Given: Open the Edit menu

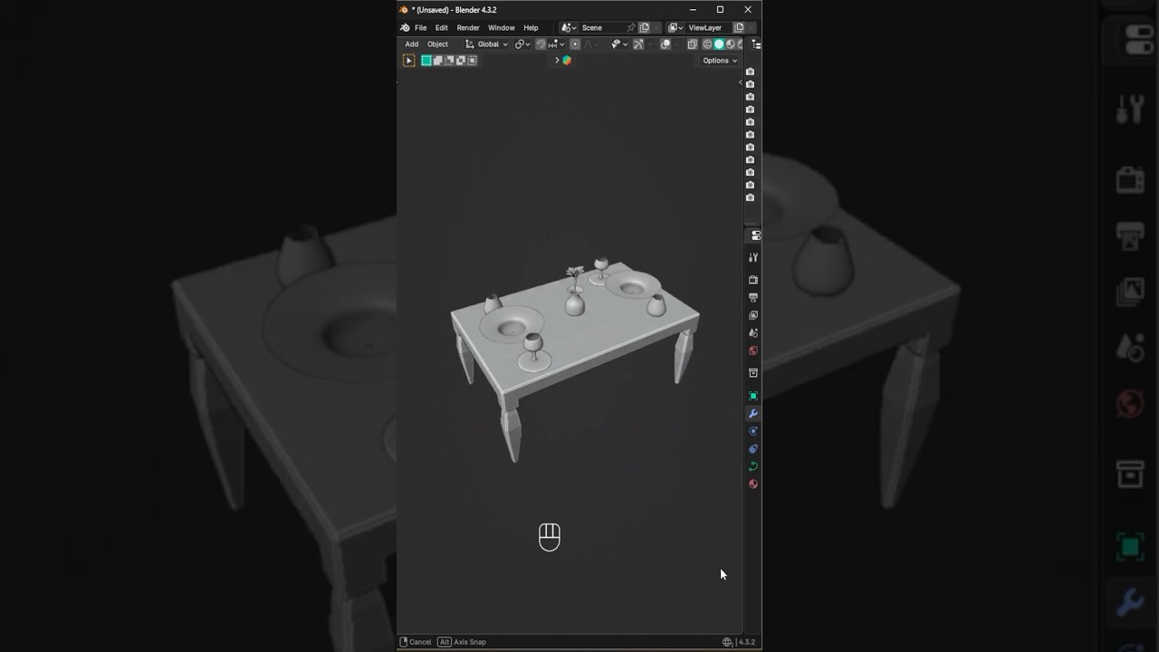Looking at the screenshot, I should pos(441,28).
